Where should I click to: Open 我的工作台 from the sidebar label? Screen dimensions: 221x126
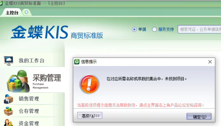coord(31,61)
